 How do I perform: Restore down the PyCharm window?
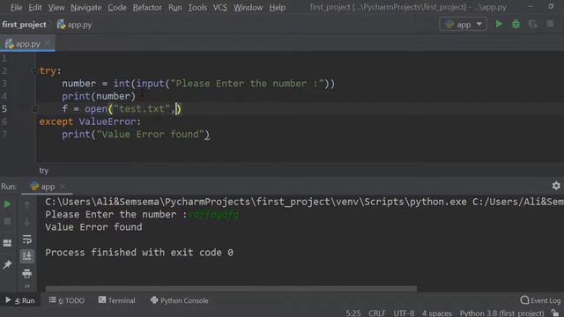tap(551, 7)
